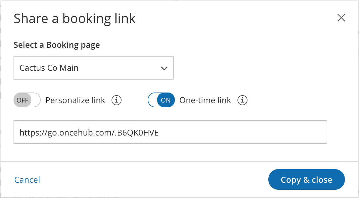This screenshot has height=198, width=359.
Task: Cancel sharing the booking link
Action: 27,180
